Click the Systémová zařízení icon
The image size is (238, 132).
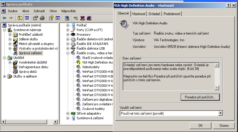tap(73, 118)
